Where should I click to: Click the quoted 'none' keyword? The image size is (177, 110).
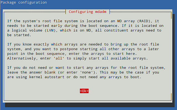[x=87, y=72]
